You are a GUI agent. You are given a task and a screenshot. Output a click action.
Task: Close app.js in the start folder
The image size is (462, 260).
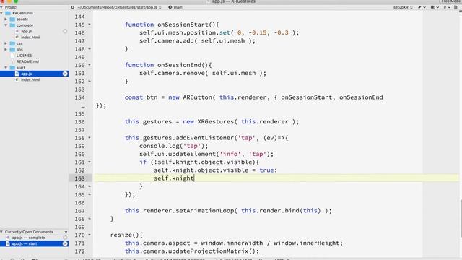[65, 74]
